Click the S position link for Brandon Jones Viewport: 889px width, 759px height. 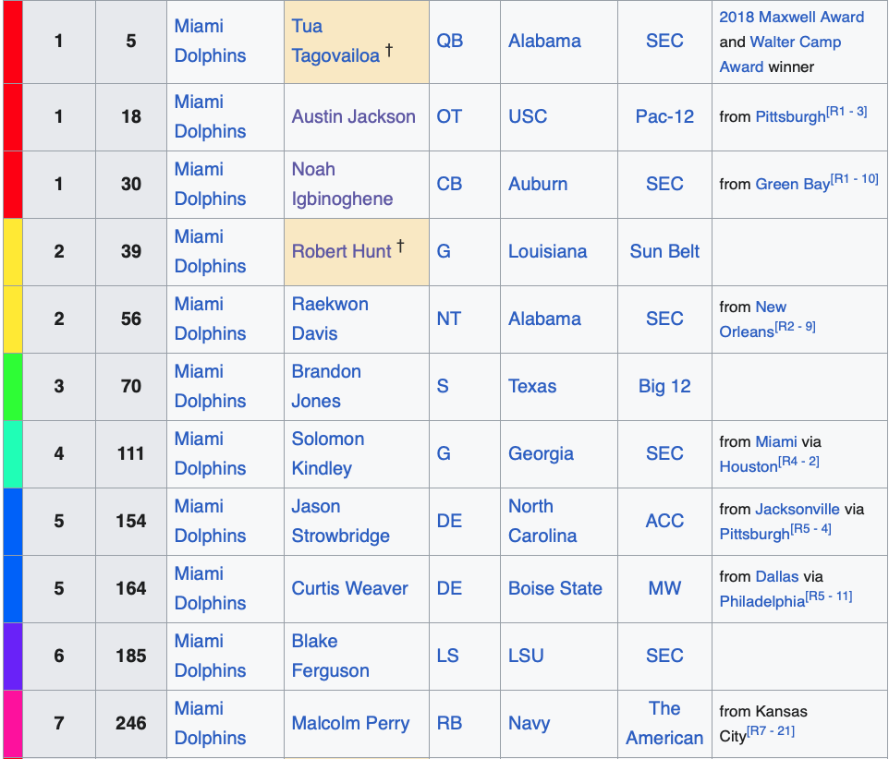click(x=443, y=386)
